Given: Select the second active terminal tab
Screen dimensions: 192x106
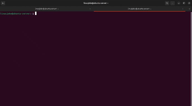Looking at the screenshot, I should [x=139, y=9].
